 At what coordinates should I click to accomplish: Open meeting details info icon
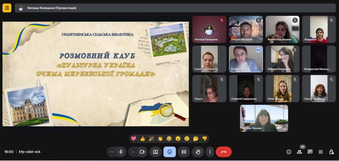tap(289, 152)
